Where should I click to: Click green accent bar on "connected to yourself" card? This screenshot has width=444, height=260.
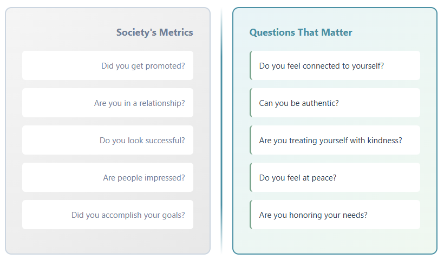(251, 65)
